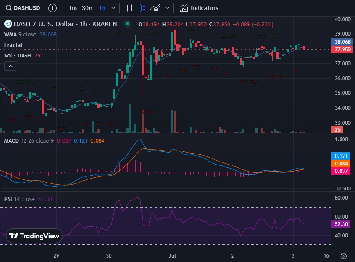Open the timeframe dropdown arrow
The height and width of the screenshot is (262, 355).
[113, 8]
